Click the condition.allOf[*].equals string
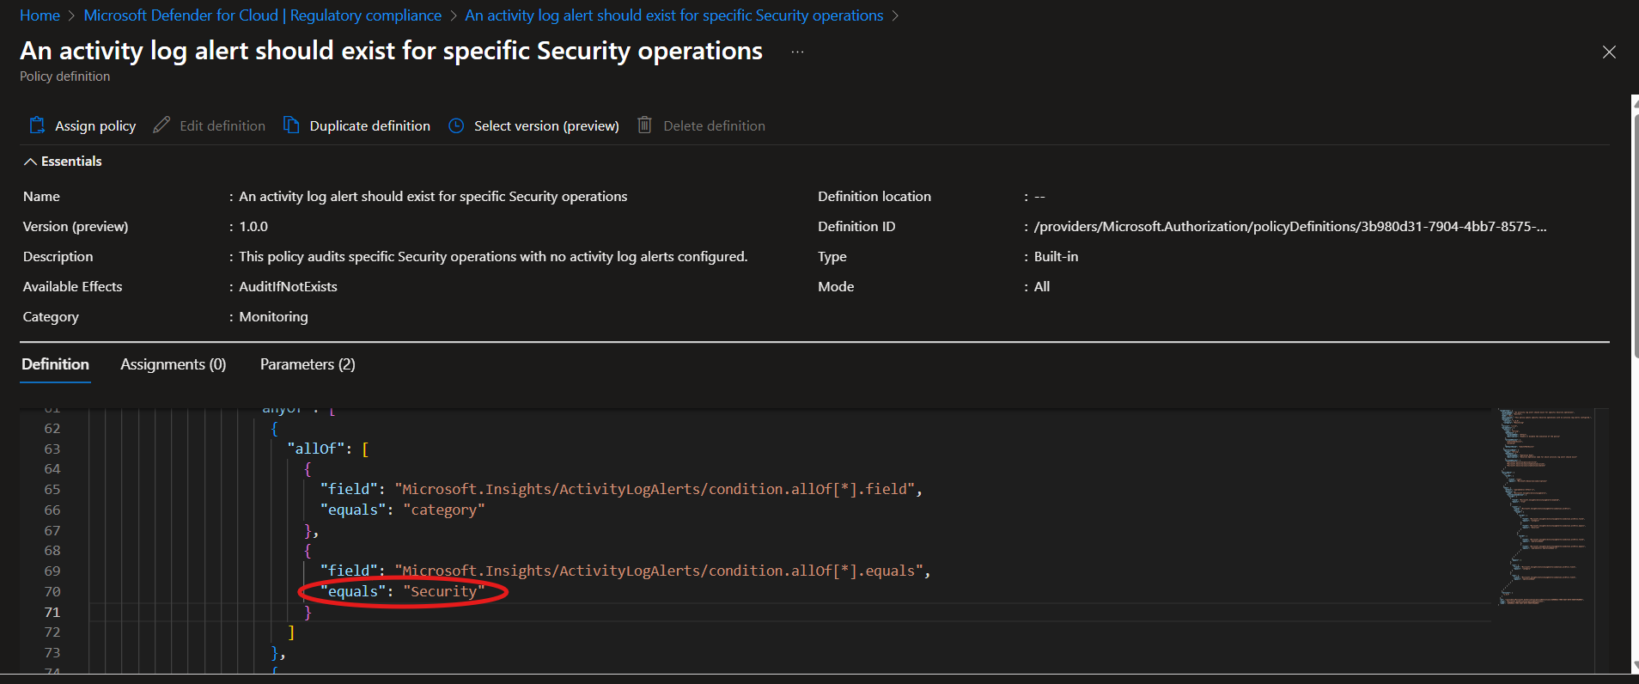1639x684 pixels. [659, 571]
